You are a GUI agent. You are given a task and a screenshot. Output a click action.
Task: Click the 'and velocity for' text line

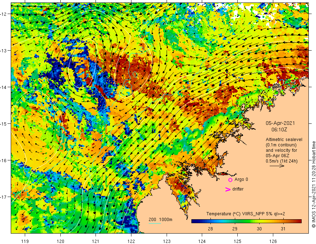pyautogui.click(x=281, y=150)
